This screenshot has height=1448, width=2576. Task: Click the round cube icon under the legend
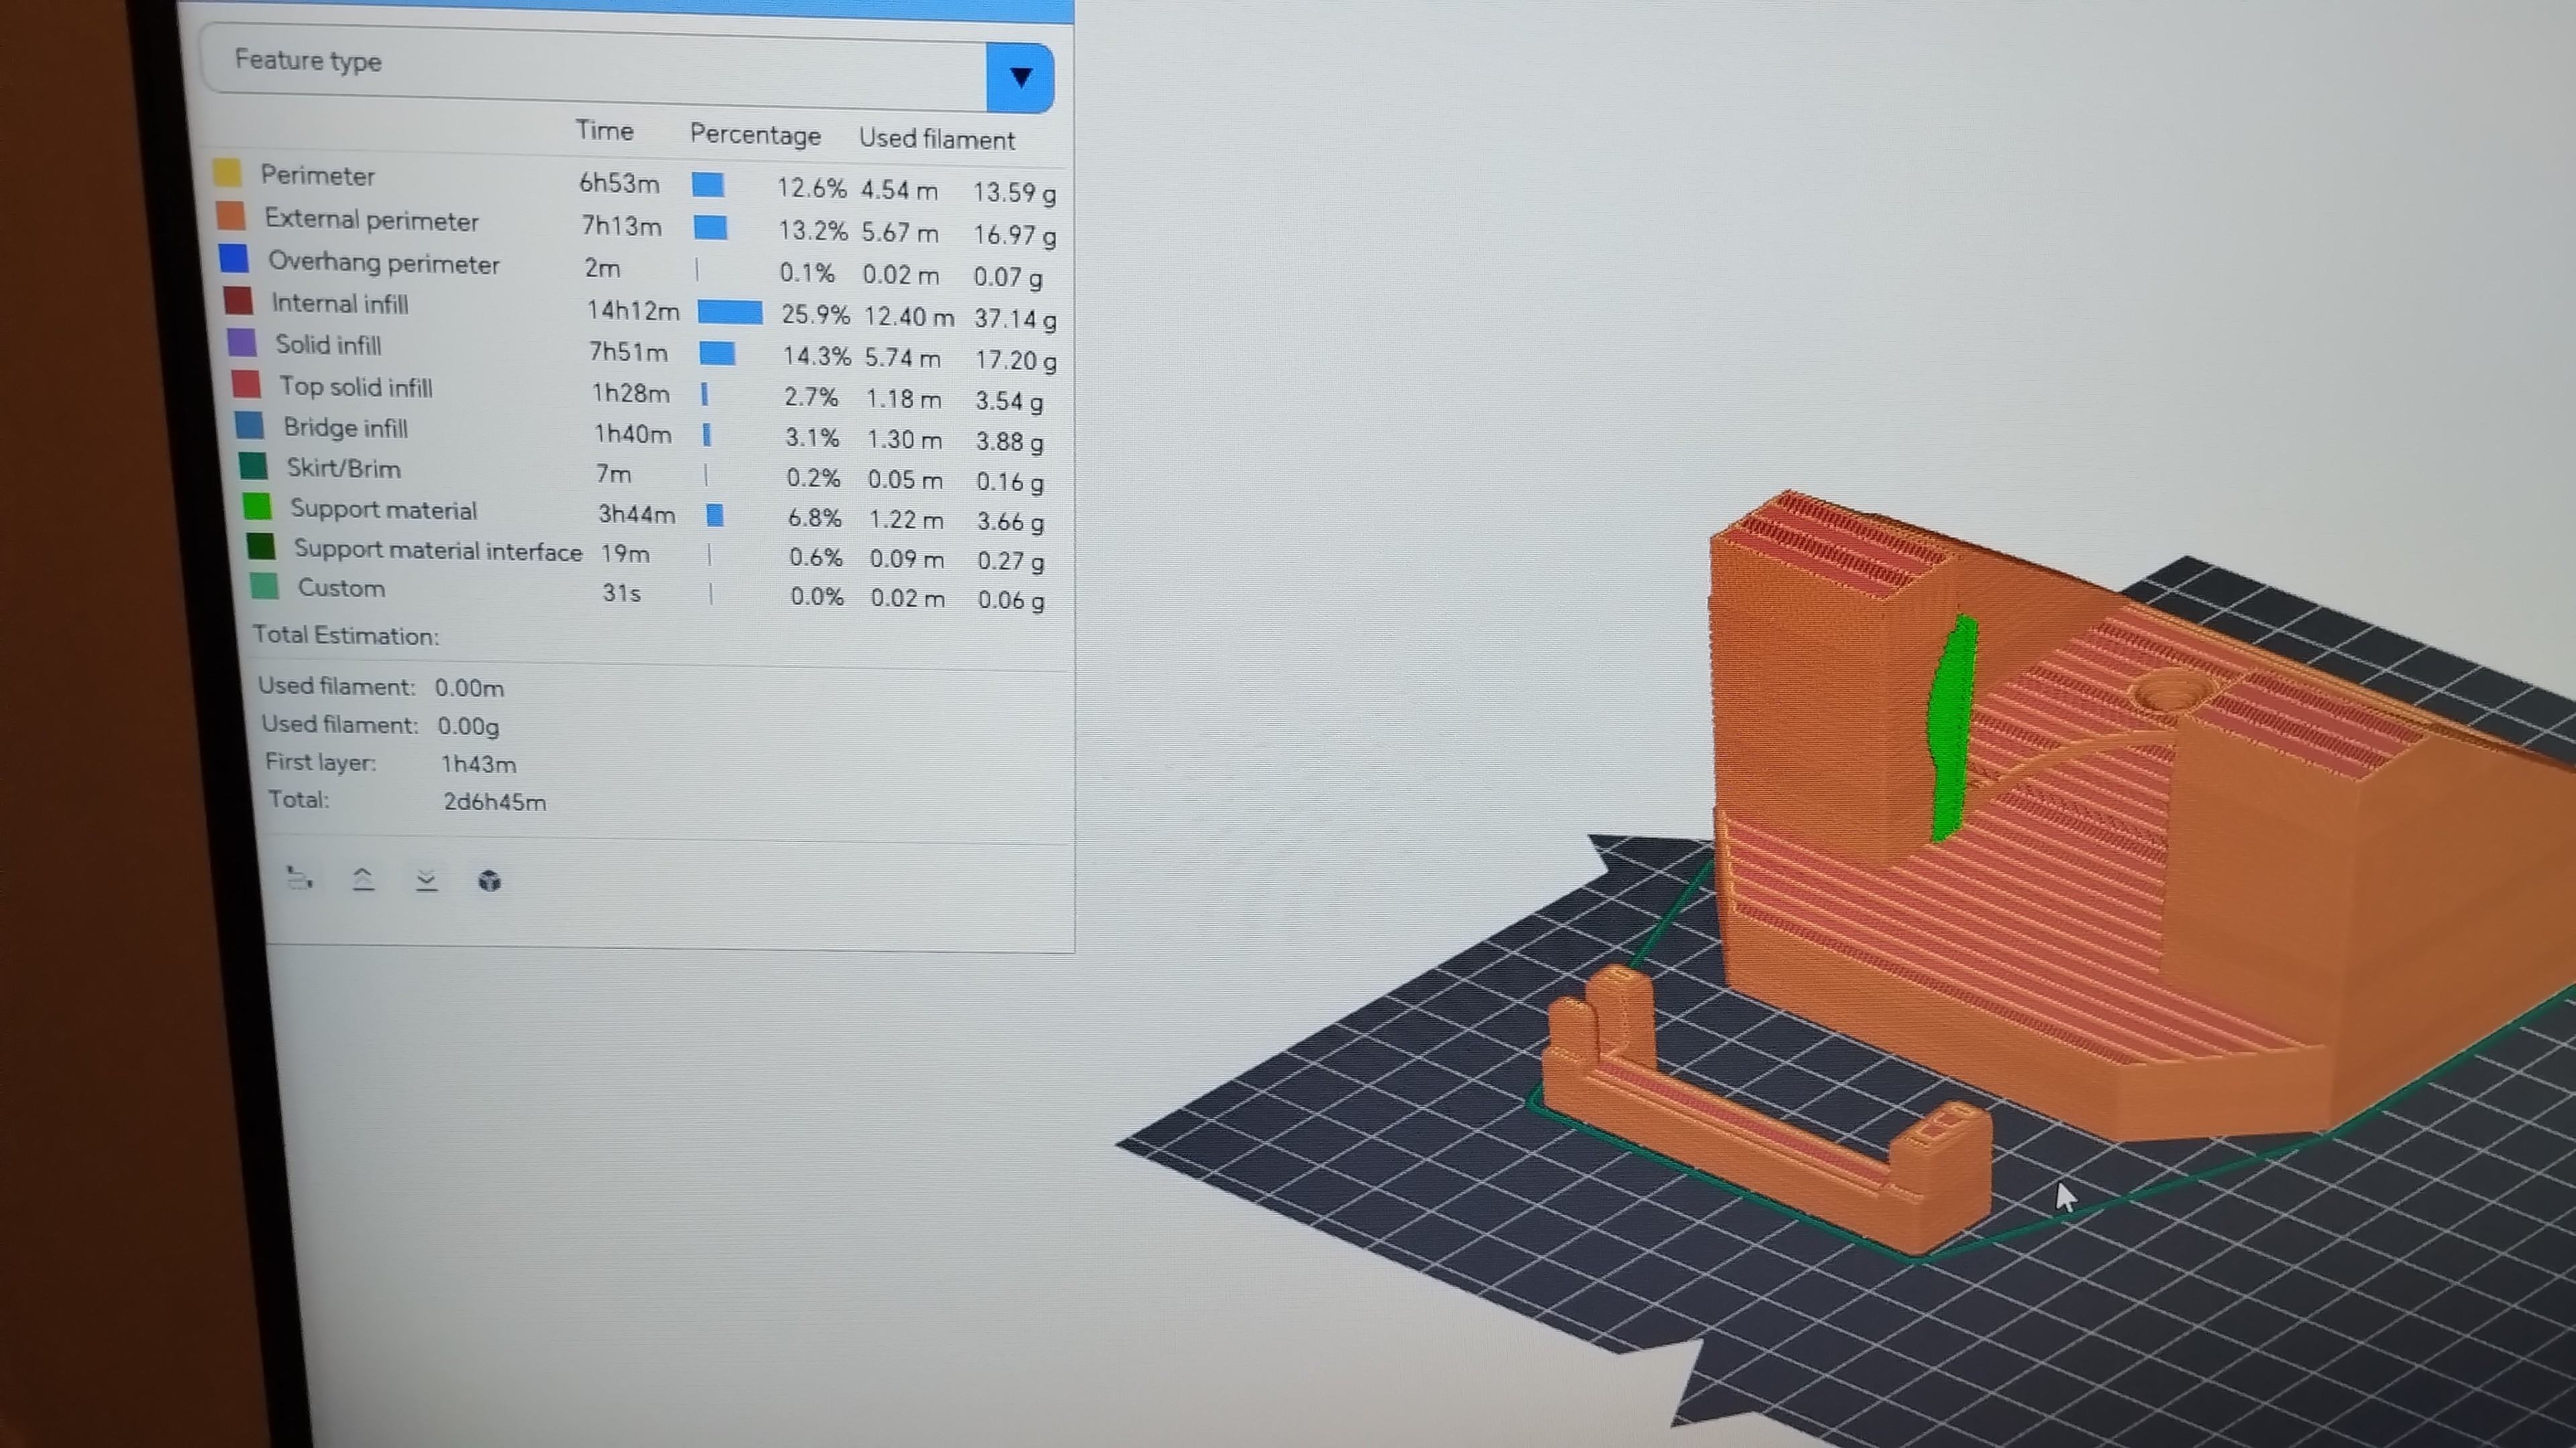point(489,882)
